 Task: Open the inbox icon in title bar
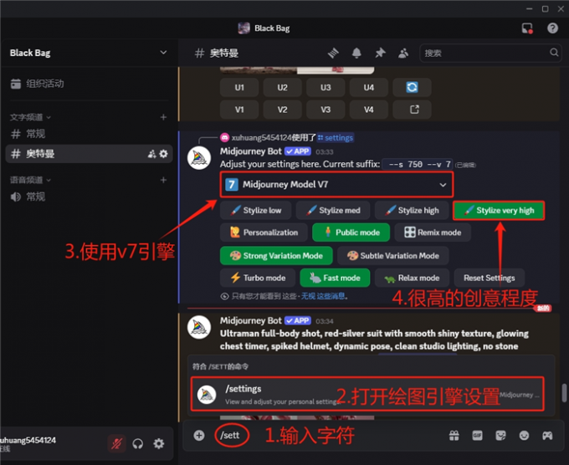527,28
